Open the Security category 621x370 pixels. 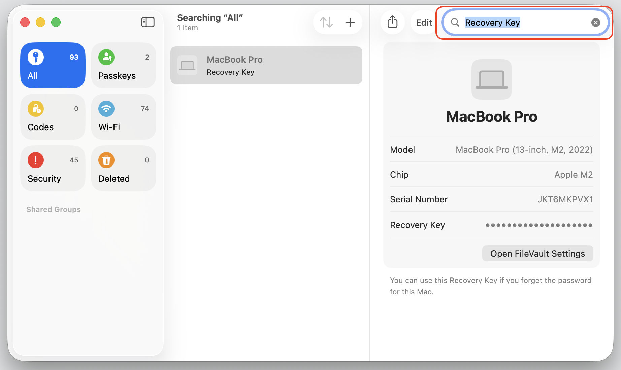pyautogui.click(x=53, y=169)
